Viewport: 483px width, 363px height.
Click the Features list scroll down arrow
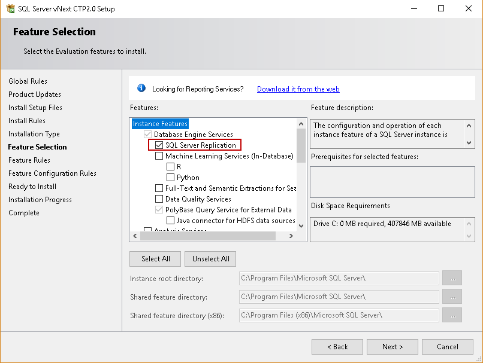point(301,226)
